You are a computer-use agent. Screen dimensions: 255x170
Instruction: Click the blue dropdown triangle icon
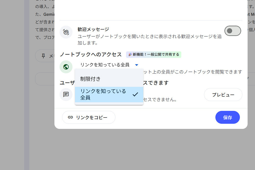click(137, 65)
